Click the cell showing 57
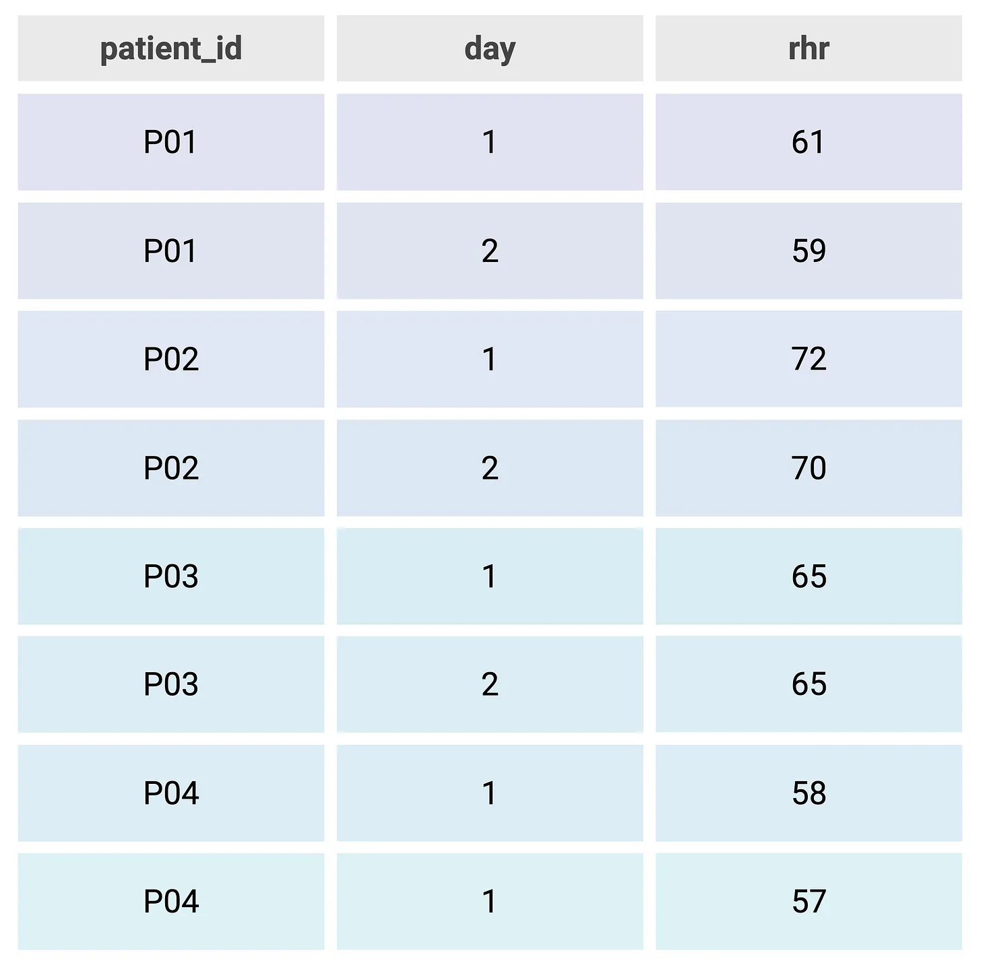981x963 pixels. click(809, 901)
